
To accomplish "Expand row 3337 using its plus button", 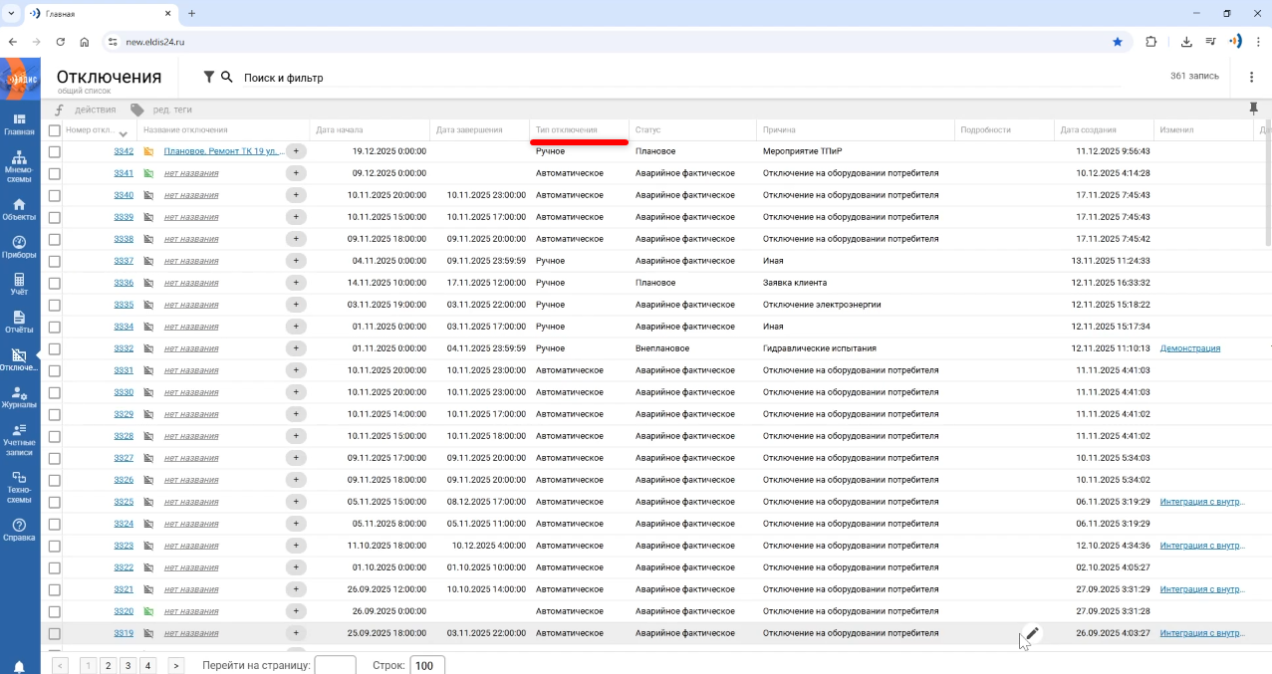I will pyautogui.click(x=296, y=261).
